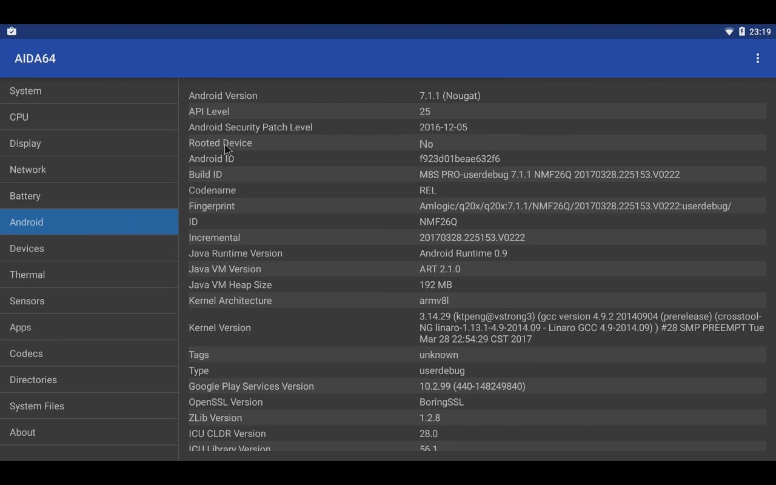Open the Devices section
The width and height of the screenshot is (776, 485).
[89, 249]
